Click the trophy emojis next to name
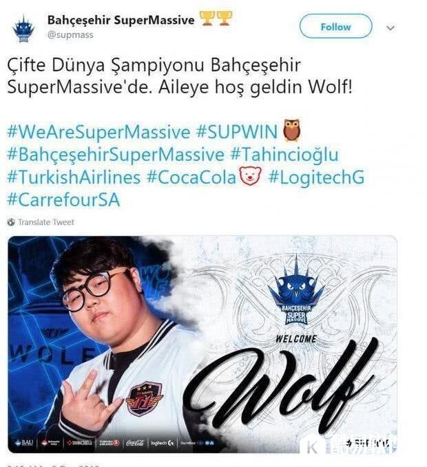Viewport: 427px width, 467px height. coord(216,19)
